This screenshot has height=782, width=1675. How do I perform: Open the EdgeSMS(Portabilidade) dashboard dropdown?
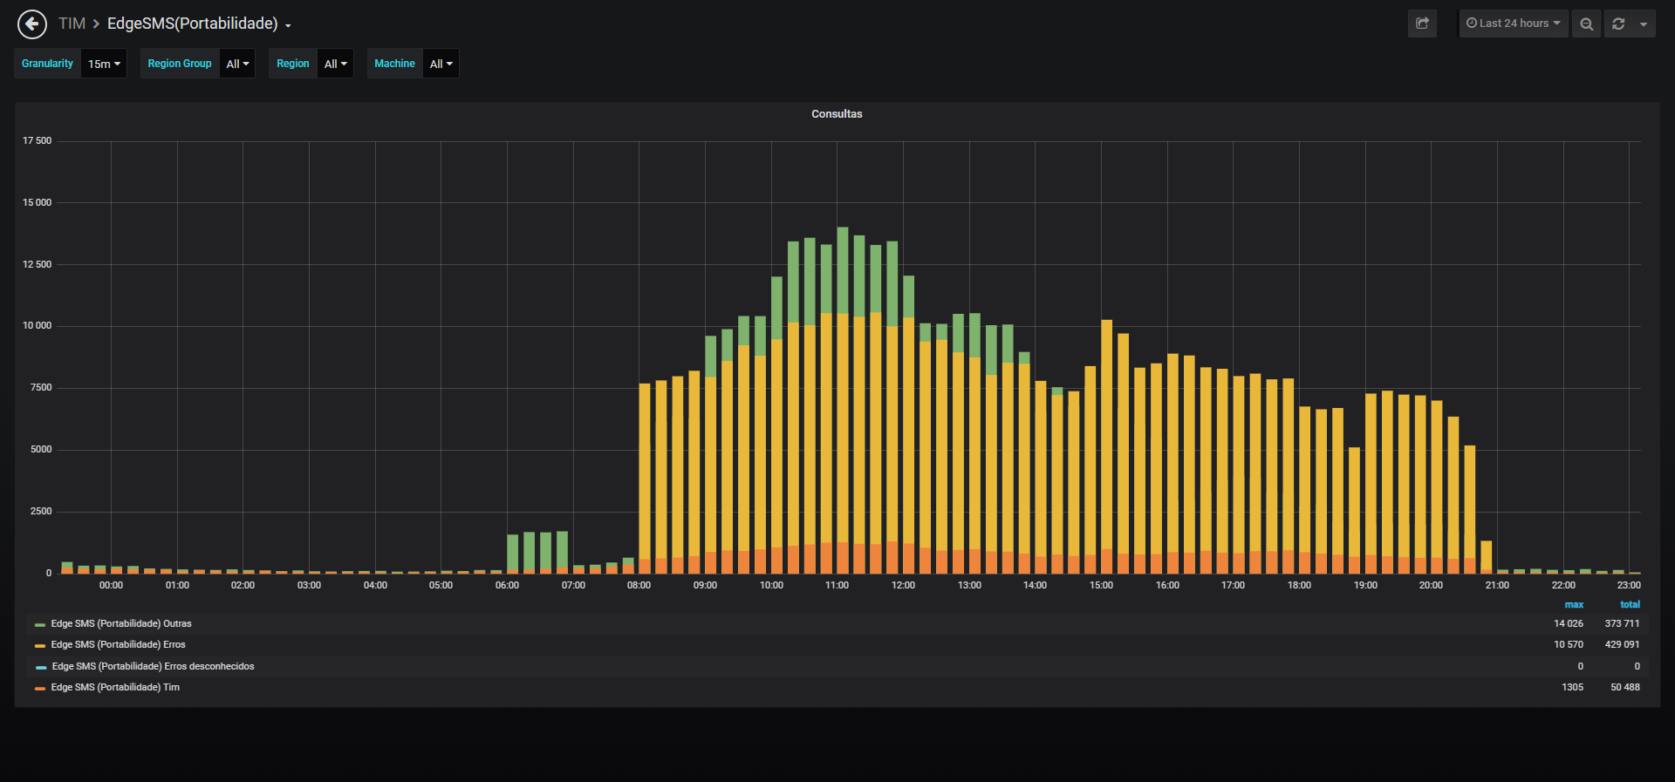coord(199,24)
